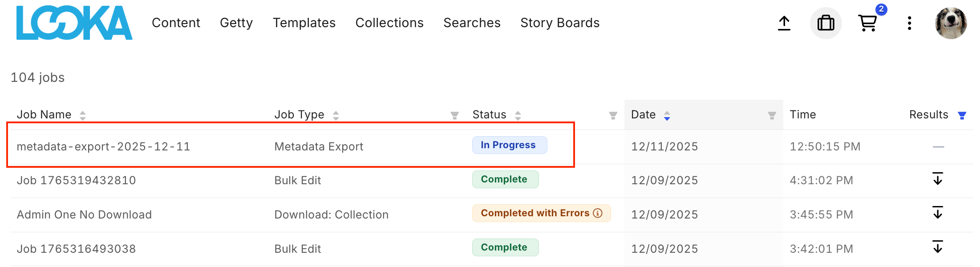Toggle the Status column sort arrows

pos(518,116)
